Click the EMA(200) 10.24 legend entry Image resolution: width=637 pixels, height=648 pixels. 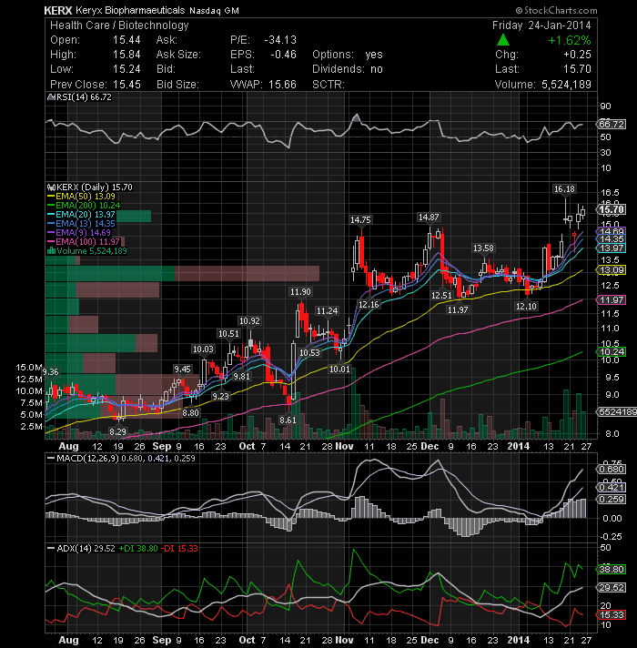[84, 206]
